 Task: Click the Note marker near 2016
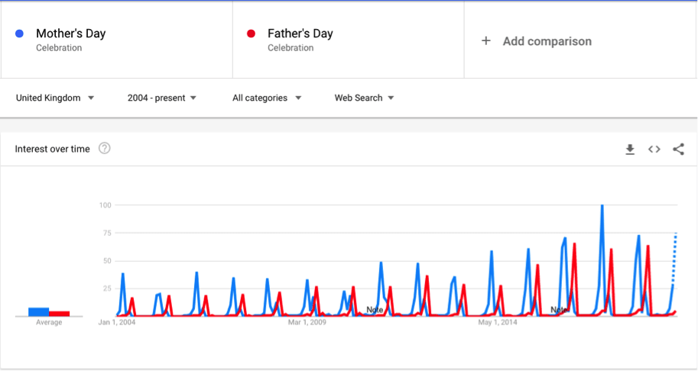tap(559, 310)
